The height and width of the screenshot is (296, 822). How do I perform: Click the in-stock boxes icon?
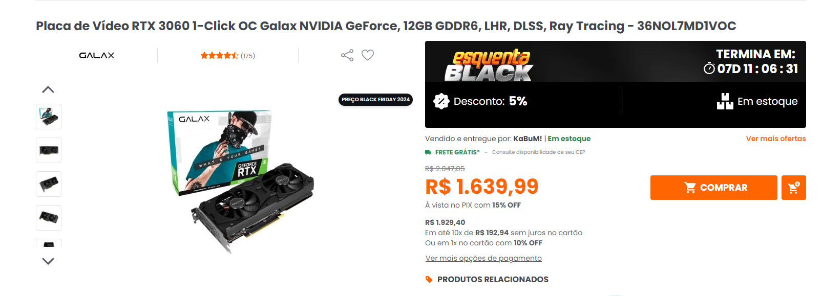pyautogui.click(x=725, y=101)
